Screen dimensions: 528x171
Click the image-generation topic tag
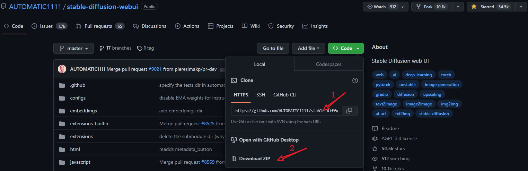click(442, 85)
